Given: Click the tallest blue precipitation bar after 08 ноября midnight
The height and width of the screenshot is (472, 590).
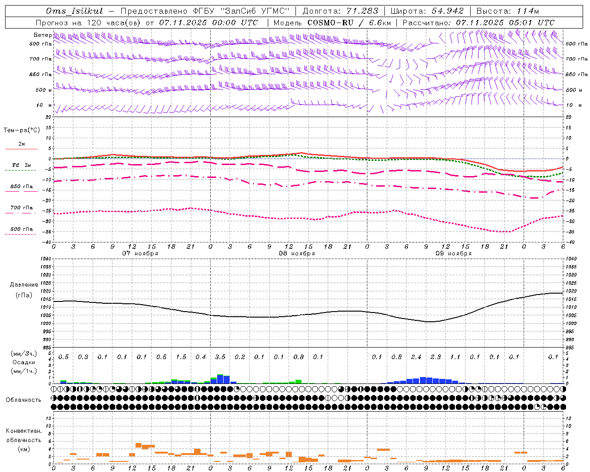Looking at the screenshot, I should 220,379.
